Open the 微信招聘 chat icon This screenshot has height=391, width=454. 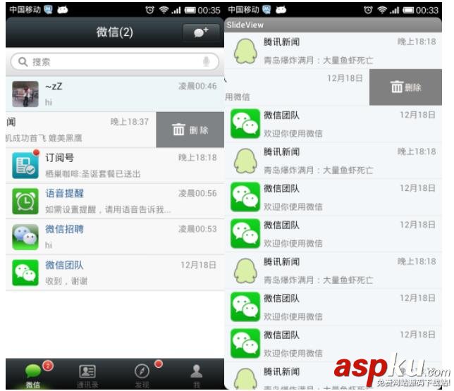tap(25, 237)
